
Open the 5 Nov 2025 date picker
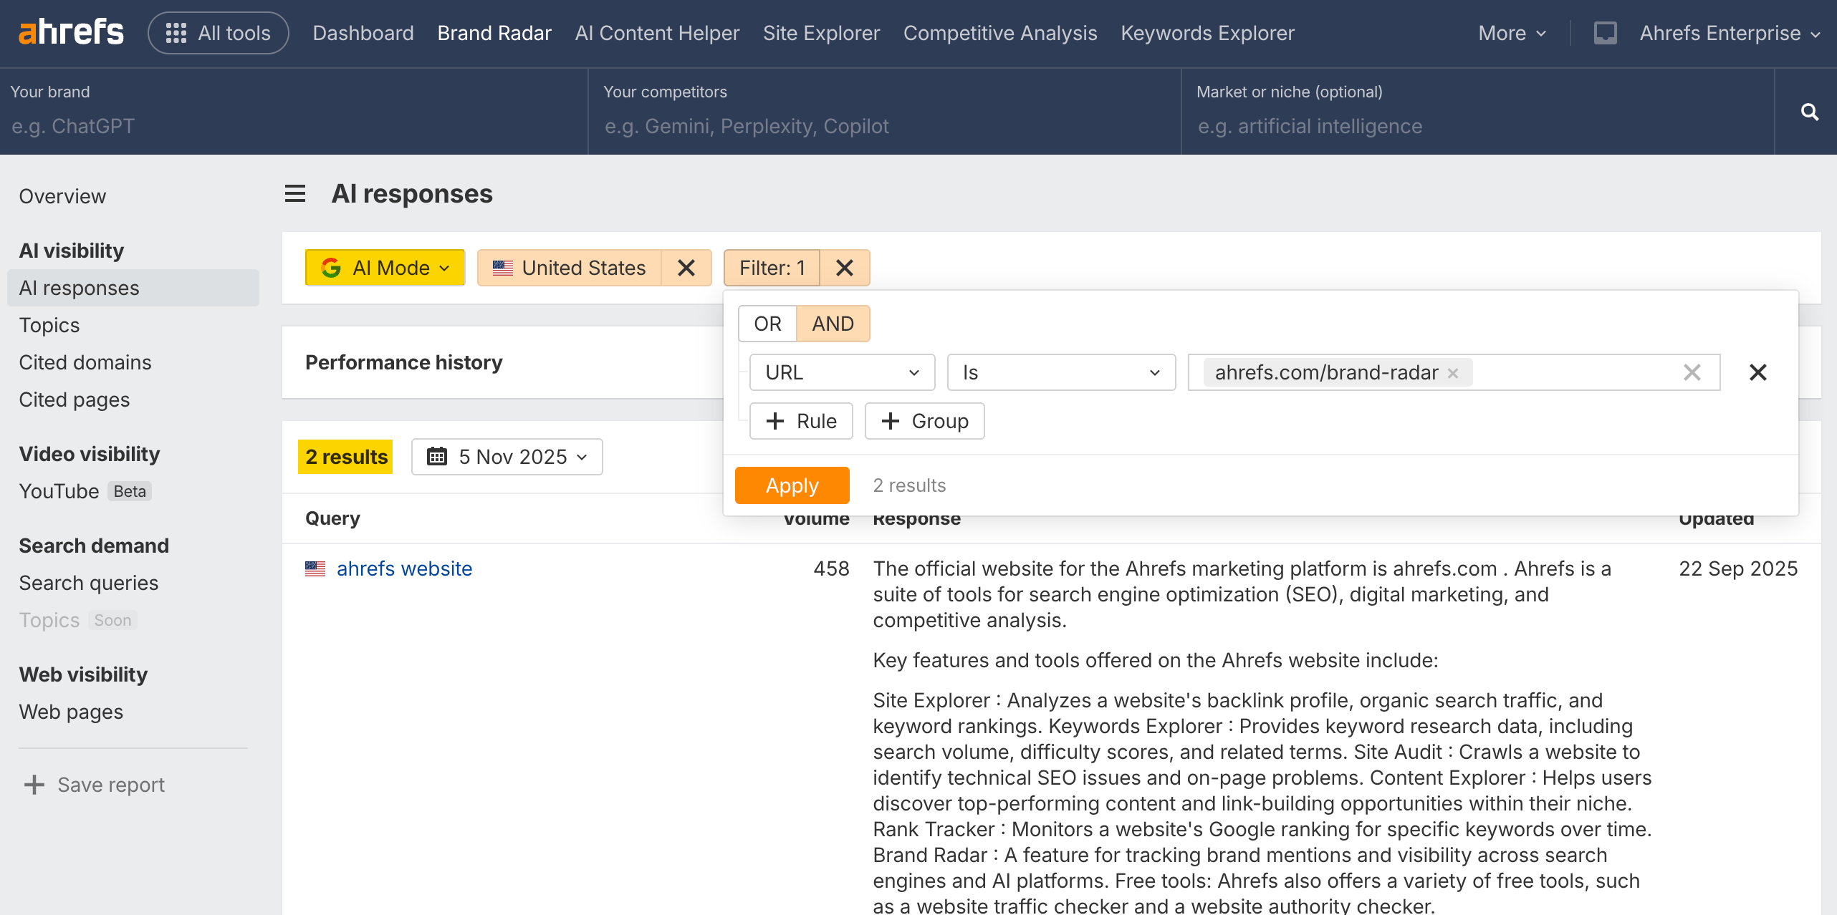pos(507,457)
